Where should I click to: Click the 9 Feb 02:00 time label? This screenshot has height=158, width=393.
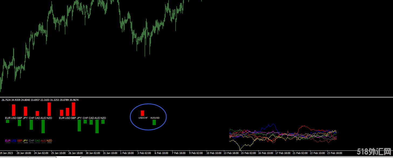pyautogui.click(x=196, y=153)
